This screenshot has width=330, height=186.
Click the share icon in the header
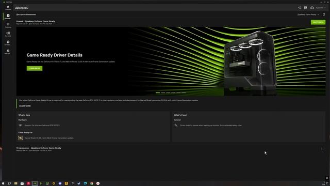(x=299, y=8)
